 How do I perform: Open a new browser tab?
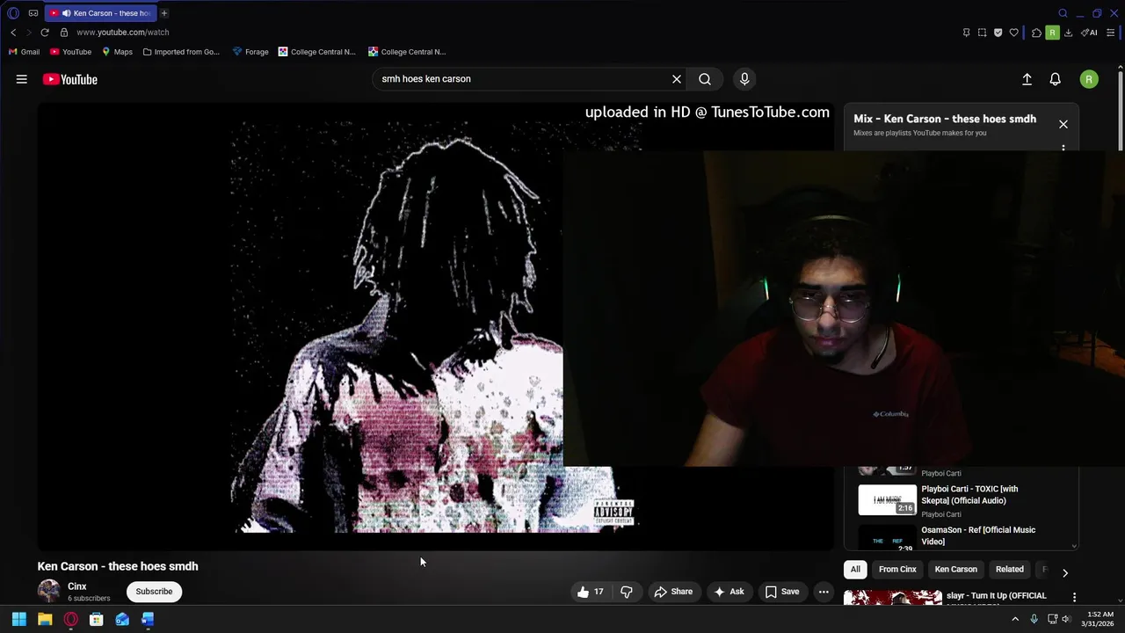[x=164, y=13]
